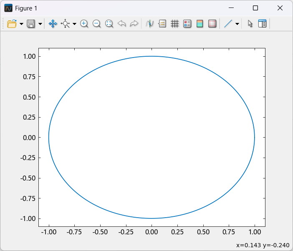Click the red dotted region selection icon
Screen dimensions: 293x251
[x=212, y=24]
